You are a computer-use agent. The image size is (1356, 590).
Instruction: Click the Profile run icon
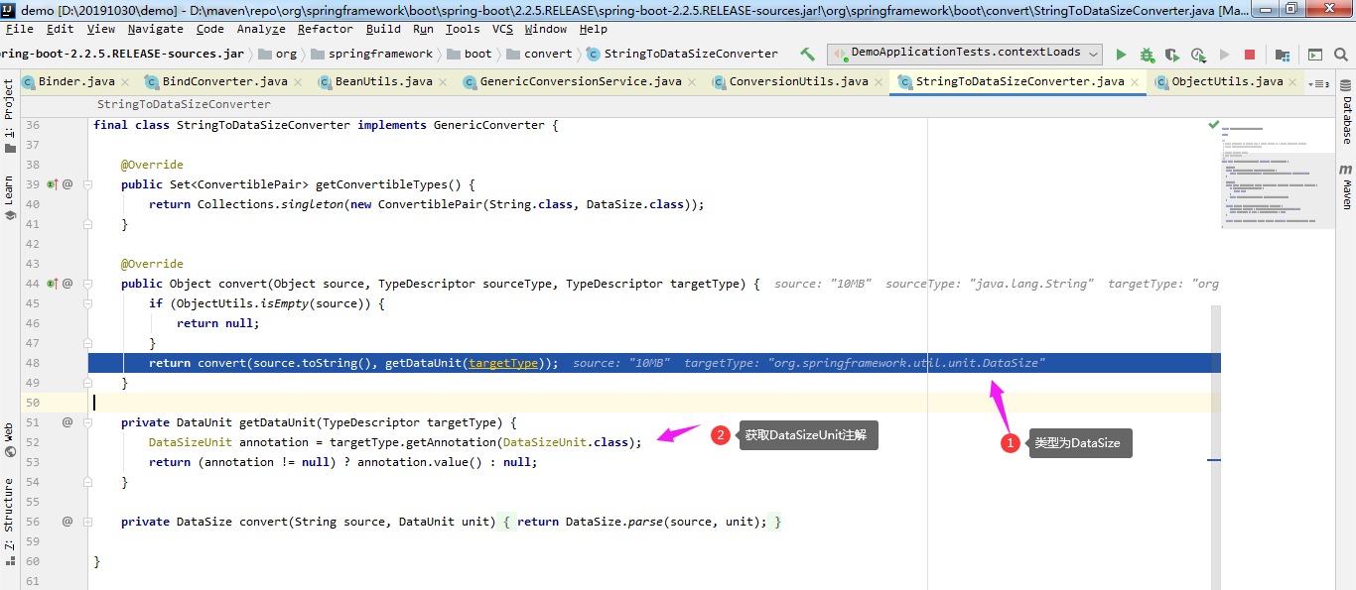[1198, 55]
